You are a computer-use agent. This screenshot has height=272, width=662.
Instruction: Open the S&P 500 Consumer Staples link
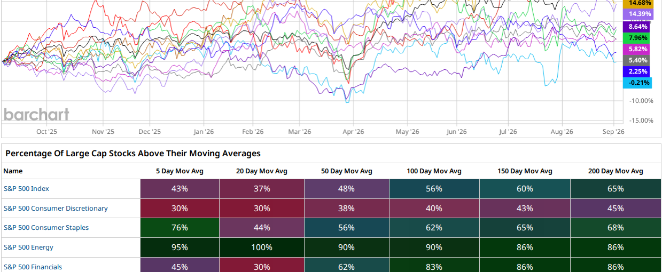pyautogui.click(x=46, y=228)
